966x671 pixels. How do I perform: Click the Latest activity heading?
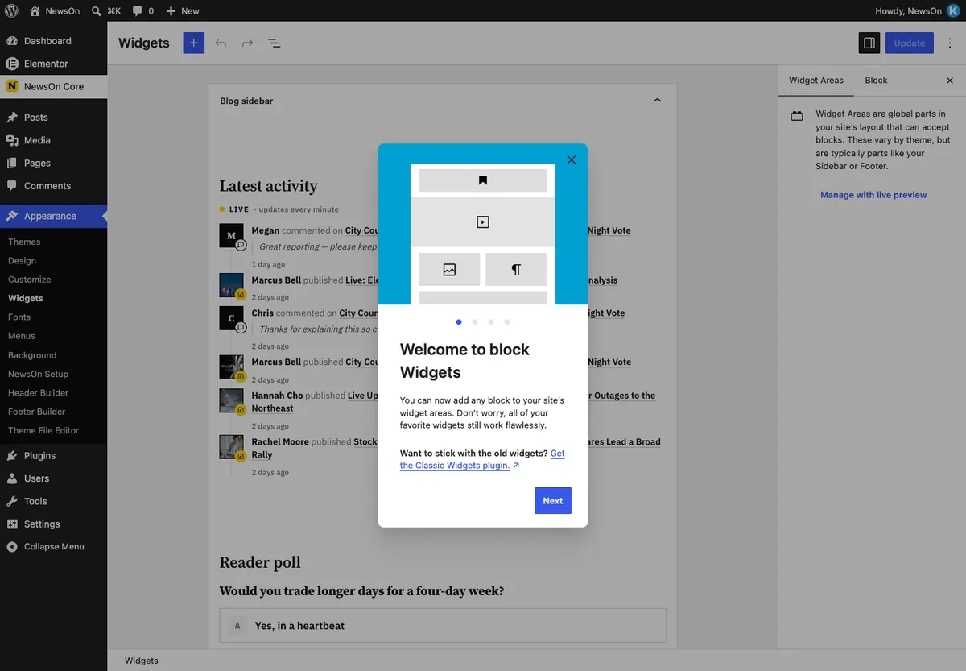[269, 186]
